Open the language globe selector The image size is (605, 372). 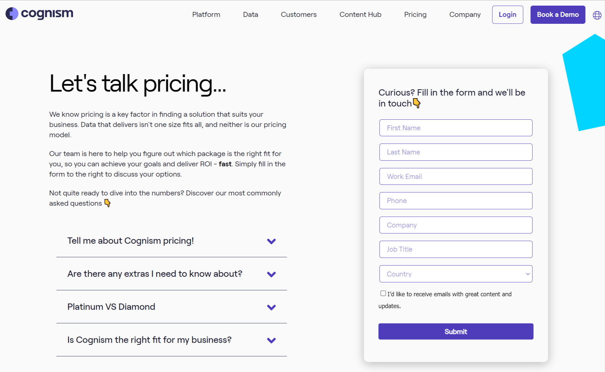tap(597, 15)
